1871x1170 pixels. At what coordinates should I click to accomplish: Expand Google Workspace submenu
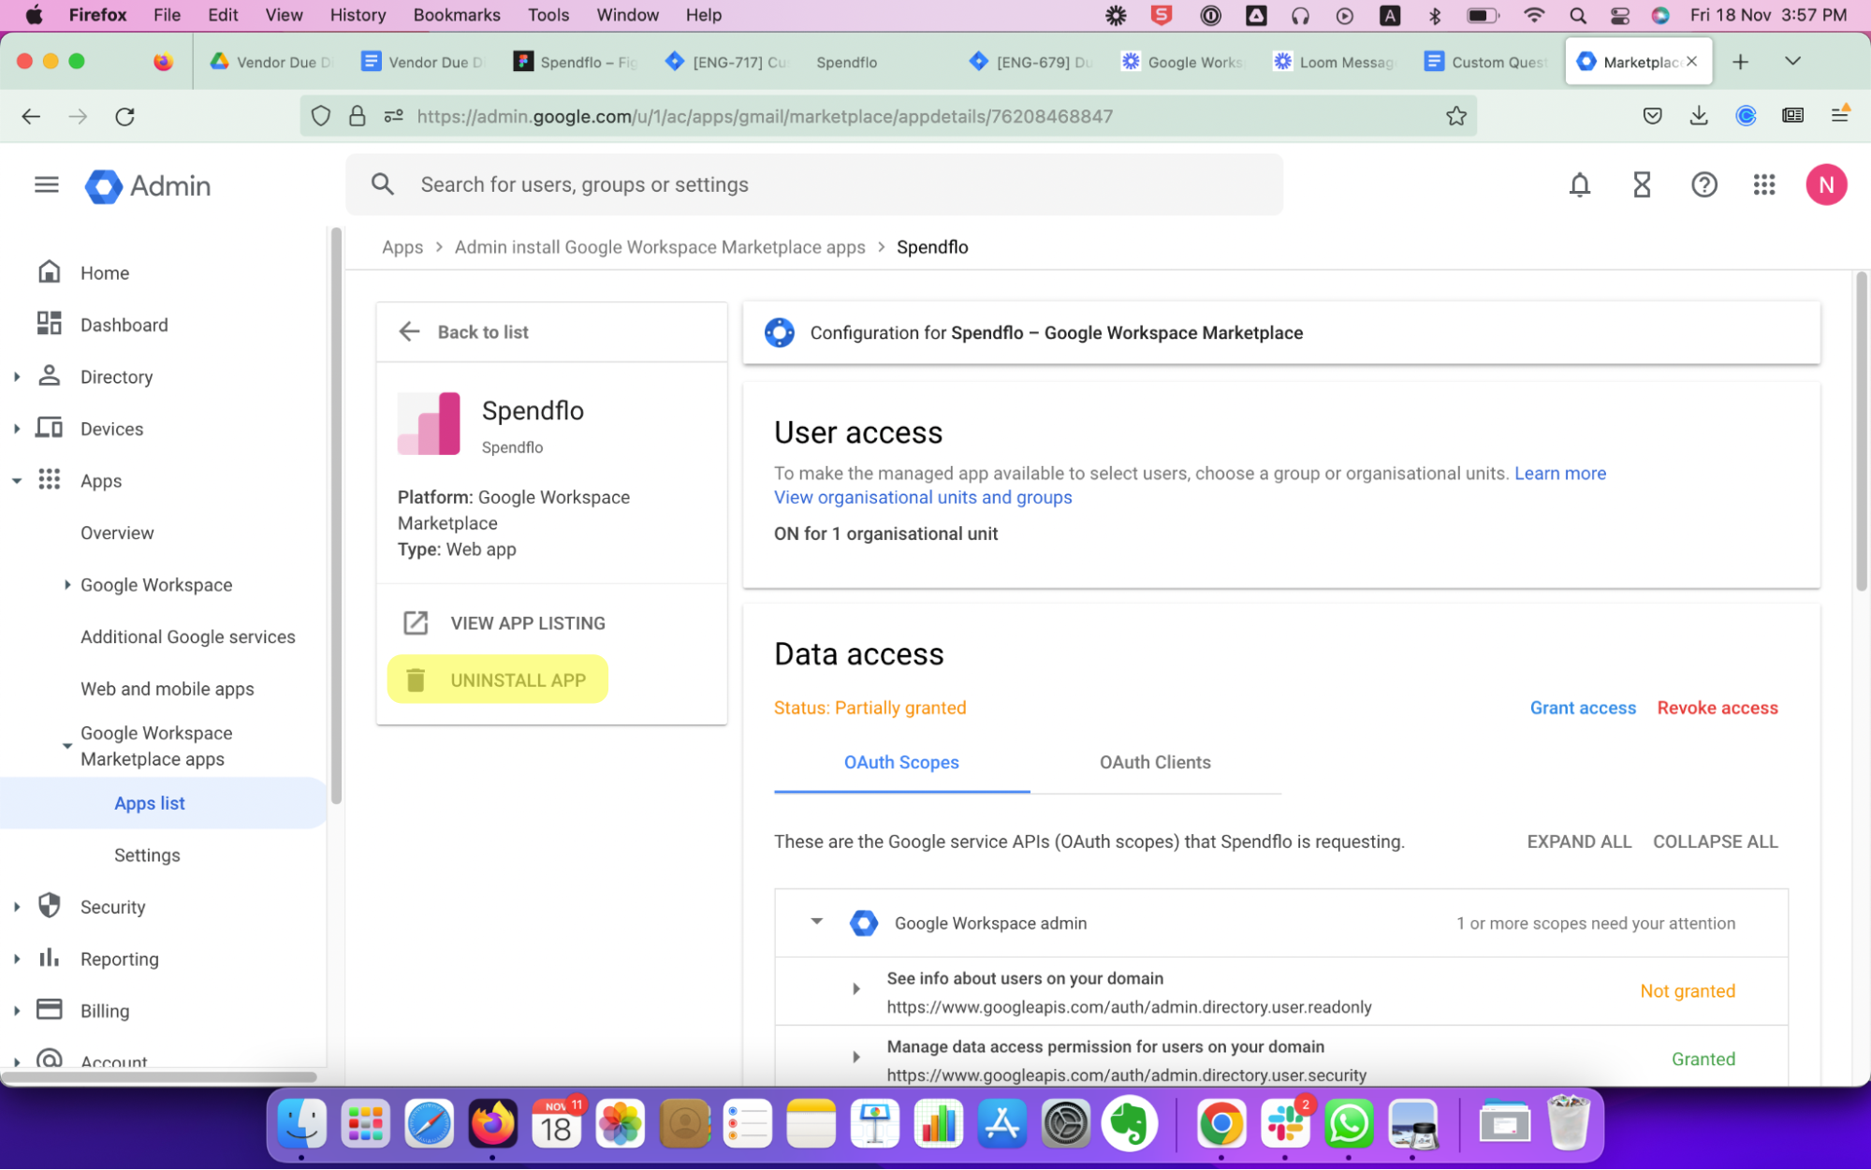[x=66, y=584]
